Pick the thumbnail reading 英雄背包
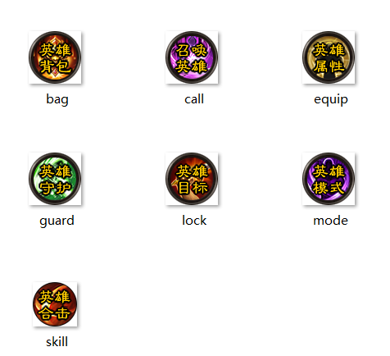 click(x=55, y=57)
